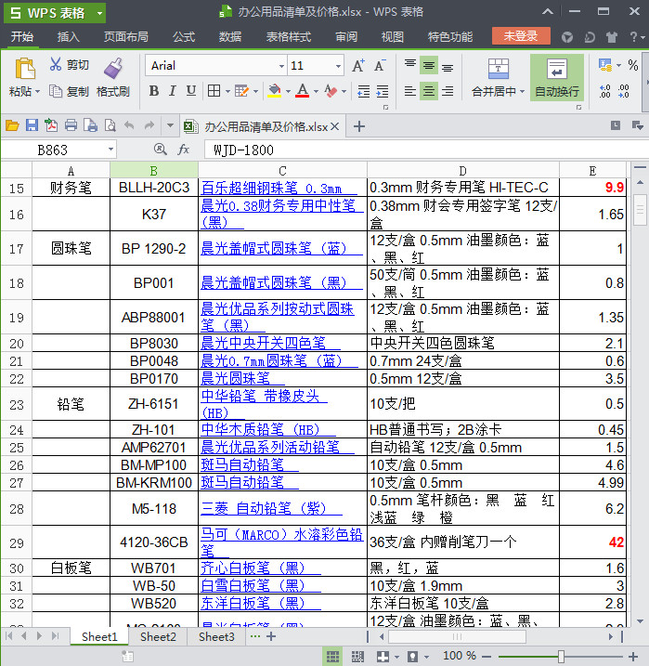Open the 开始 ribbon tab
Viewport: 649px width, 666px height.
22,37
